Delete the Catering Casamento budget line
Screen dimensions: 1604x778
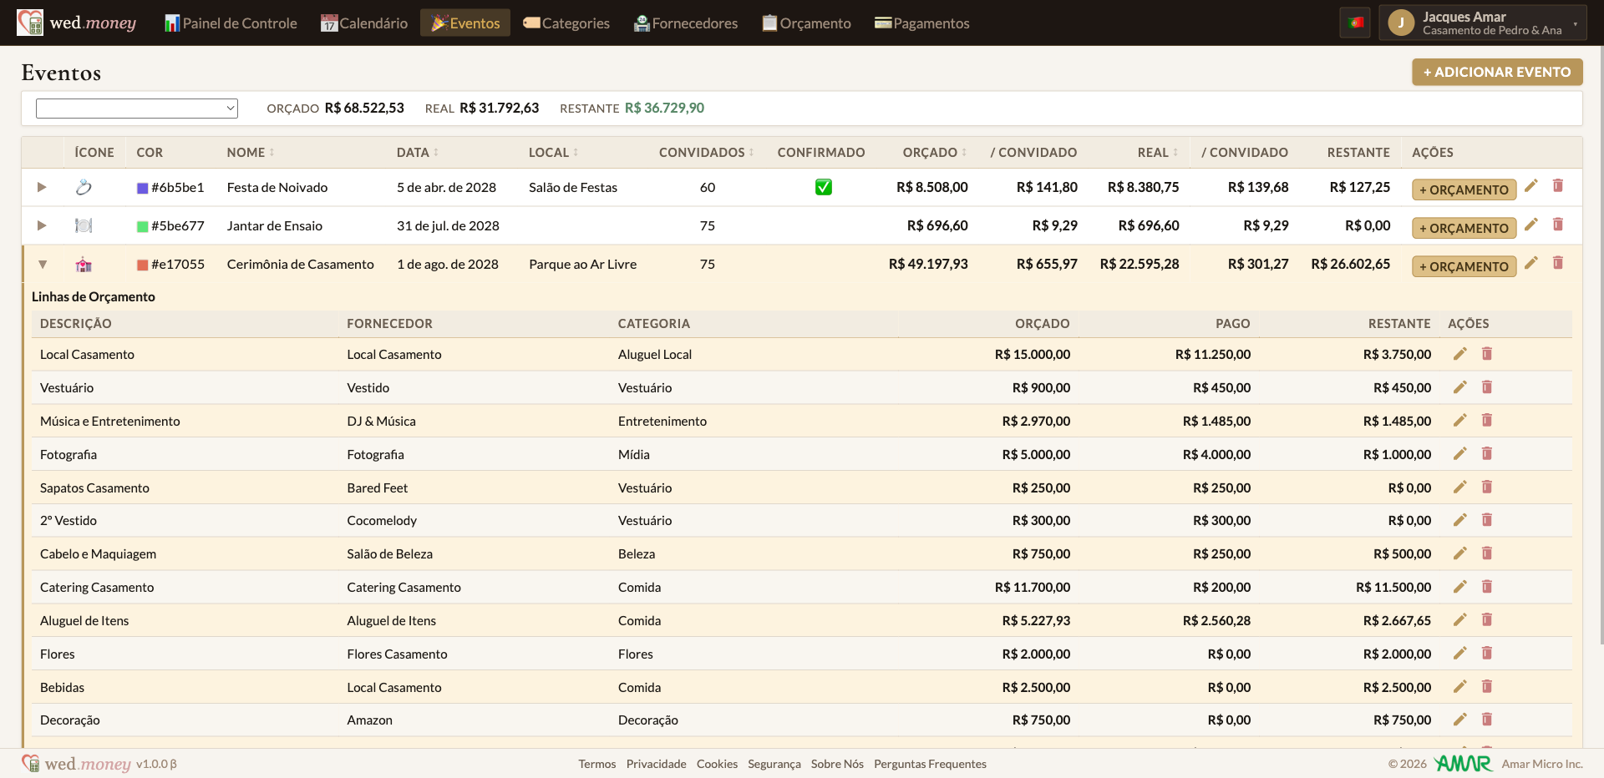[1486, 587]
